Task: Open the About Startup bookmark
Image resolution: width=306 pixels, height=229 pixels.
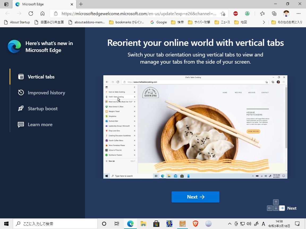Action: click(17, 22)
